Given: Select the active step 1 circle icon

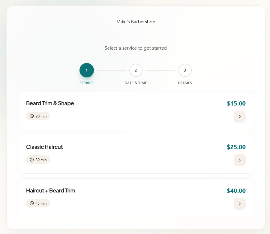Looking at the screenshot, I should point(86,70).
